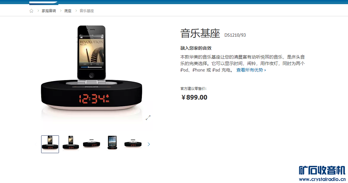Select 音乐基座 breadcrumb item
The height and width of the screenshot is (183, 348).
87,11
